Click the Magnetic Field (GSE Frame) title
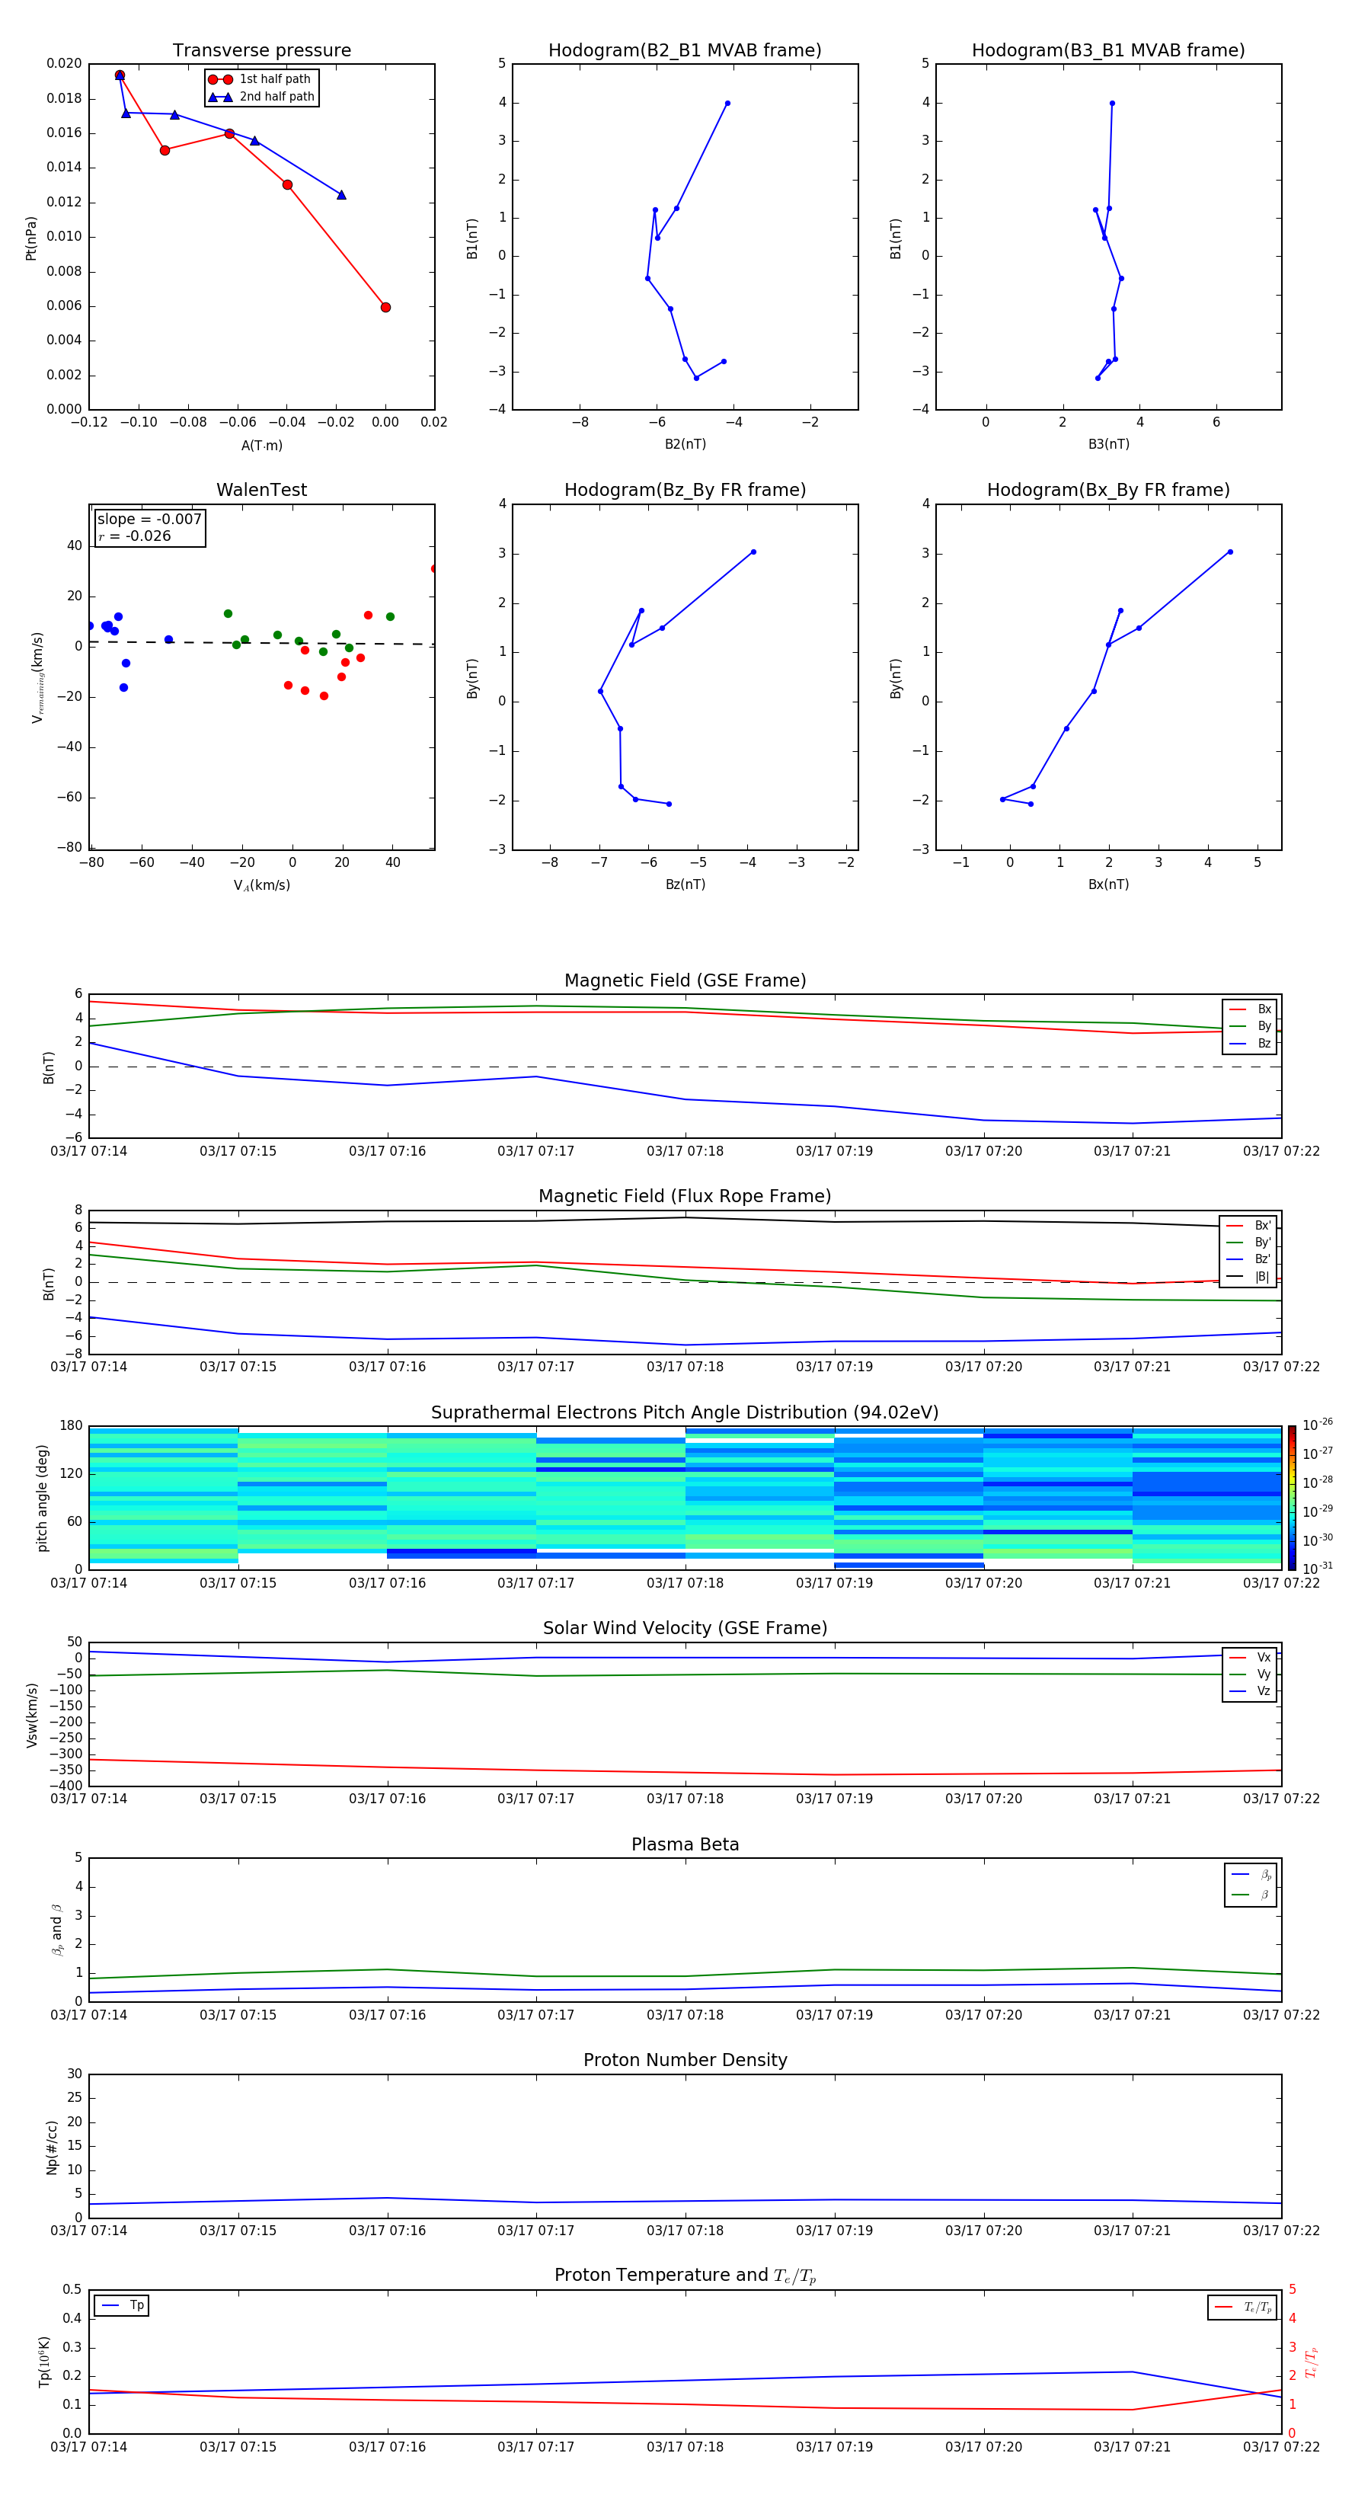The image size is (1371, 2514). (685, 980)
